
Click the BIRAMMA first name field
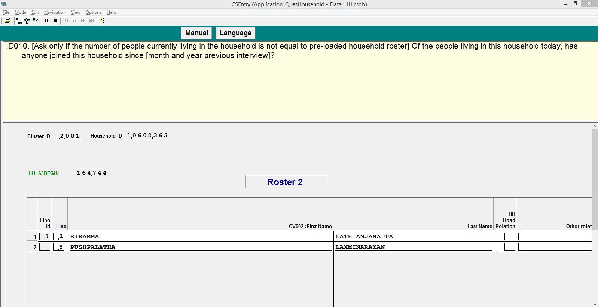tap(201, 236)
